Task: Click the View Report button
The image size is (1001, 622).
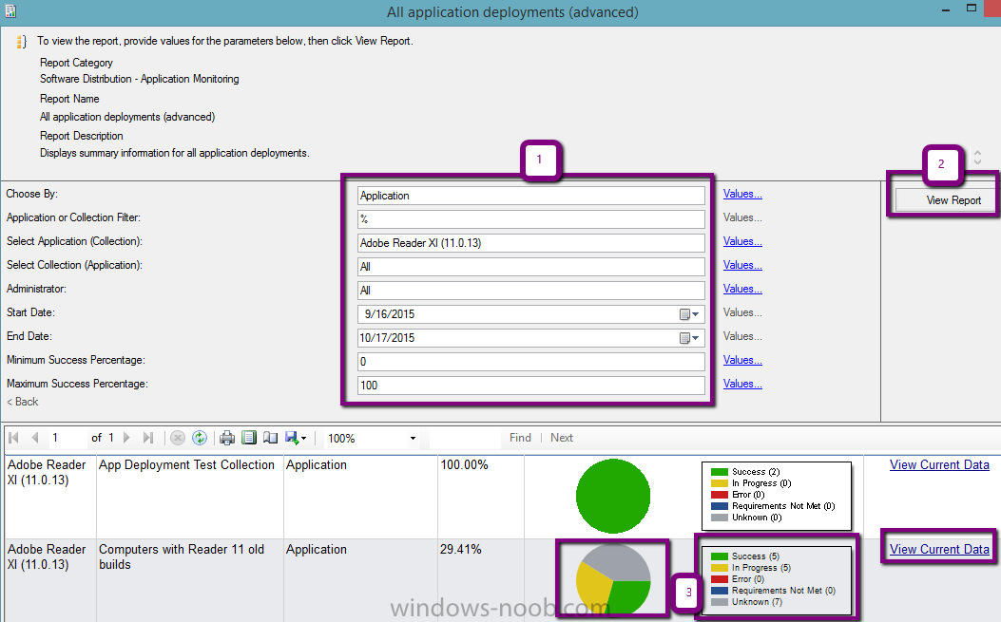Action: [x=946, y=200]
